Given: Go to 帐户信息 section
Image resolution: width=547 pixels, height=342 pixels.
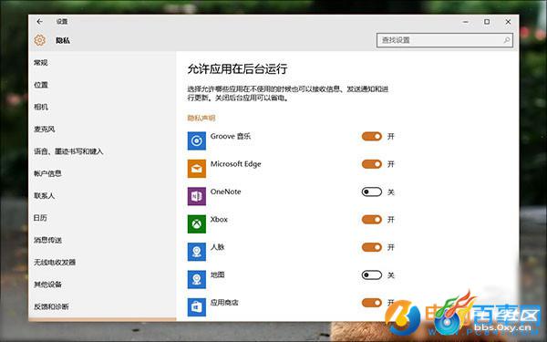Looking at the screenshot, I should click(x=47, y=173).
